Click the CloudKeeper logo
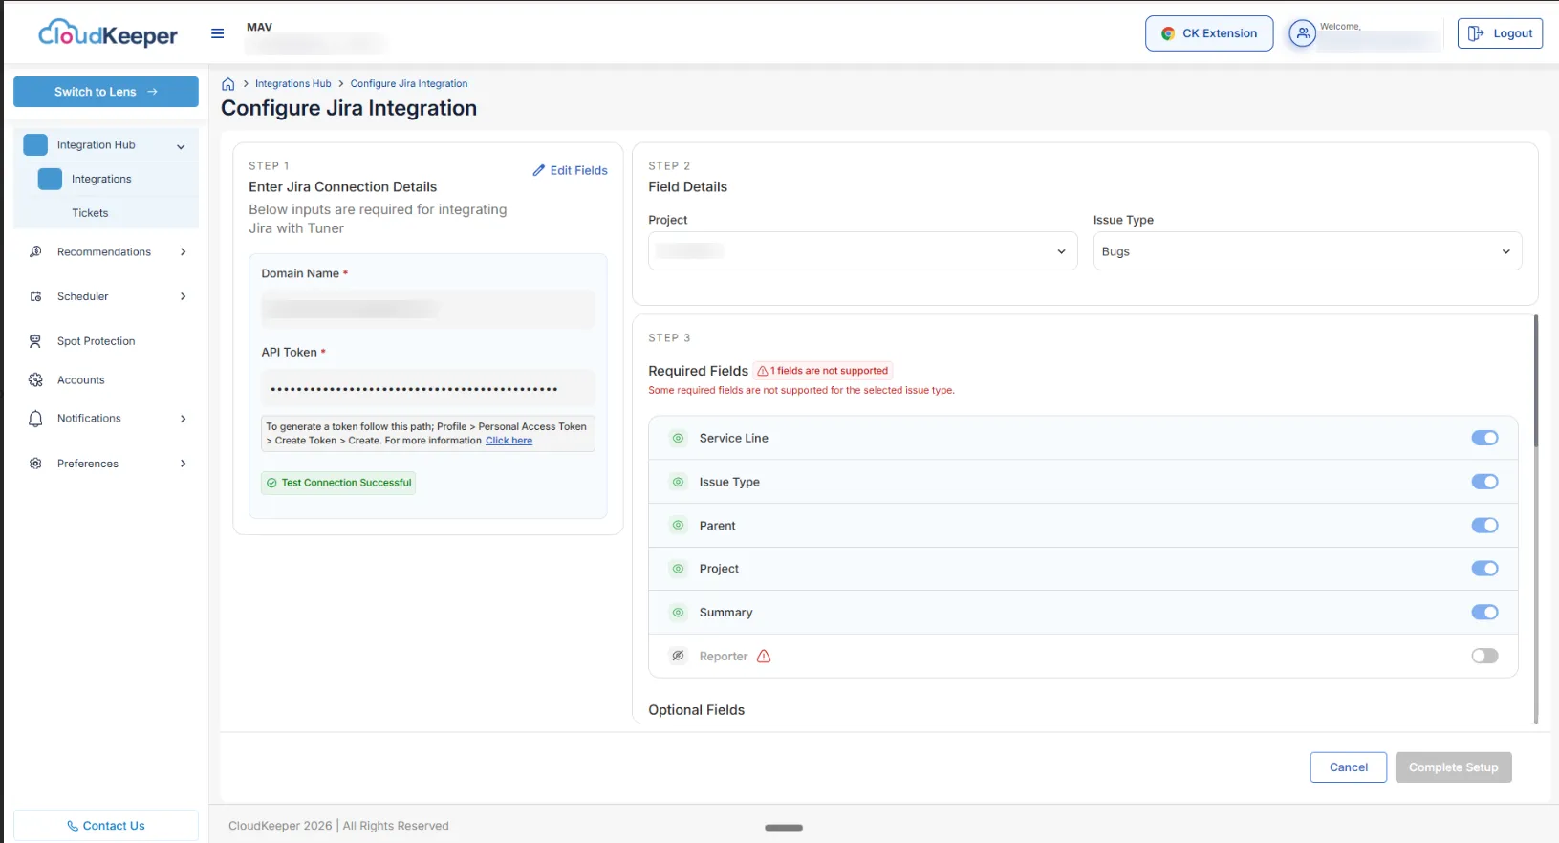This screenshot has height=843, width=1559. (x=108, y=34)
